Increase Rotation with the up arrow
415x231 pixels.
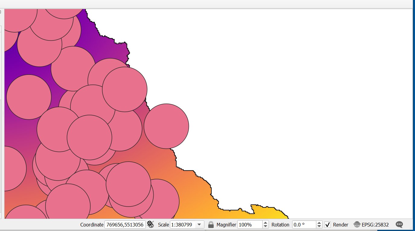pos(319,223)
